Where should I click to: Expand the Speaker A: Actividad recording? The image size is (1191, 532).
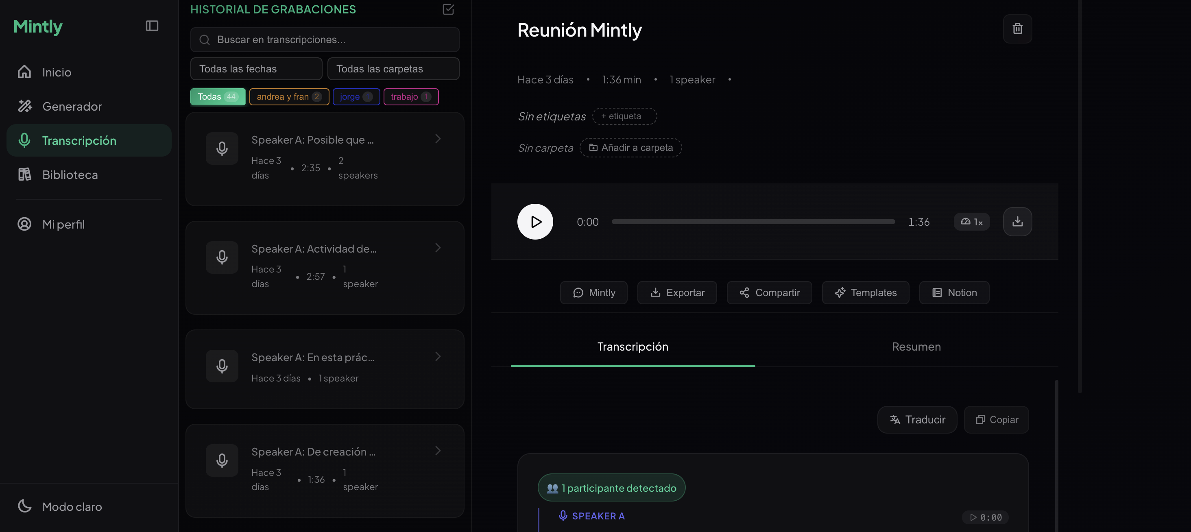(x=437, y=248)
